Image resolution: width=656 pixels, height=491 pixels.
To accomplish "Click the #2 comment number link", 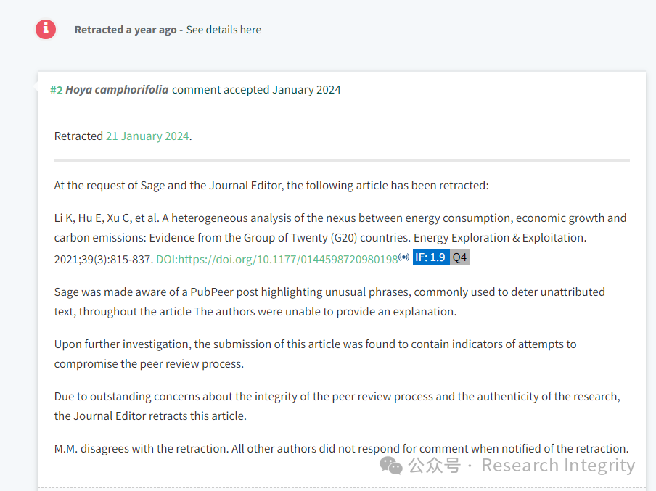I will pyautogui.click(x=56, y=90).
